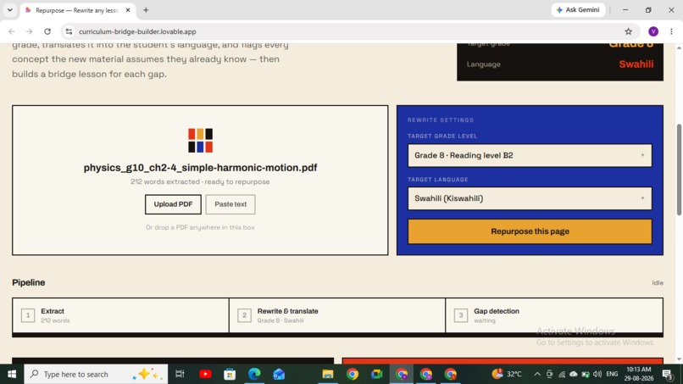
Task: Open the notifications center icon
Action: click(668, 374)
